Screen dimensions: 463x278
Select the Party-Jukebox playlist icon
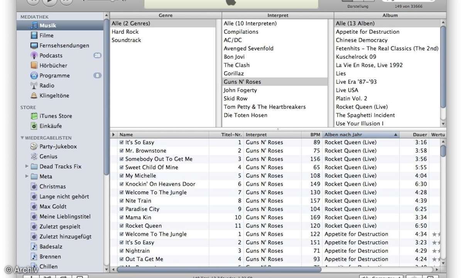click(34, 146)
